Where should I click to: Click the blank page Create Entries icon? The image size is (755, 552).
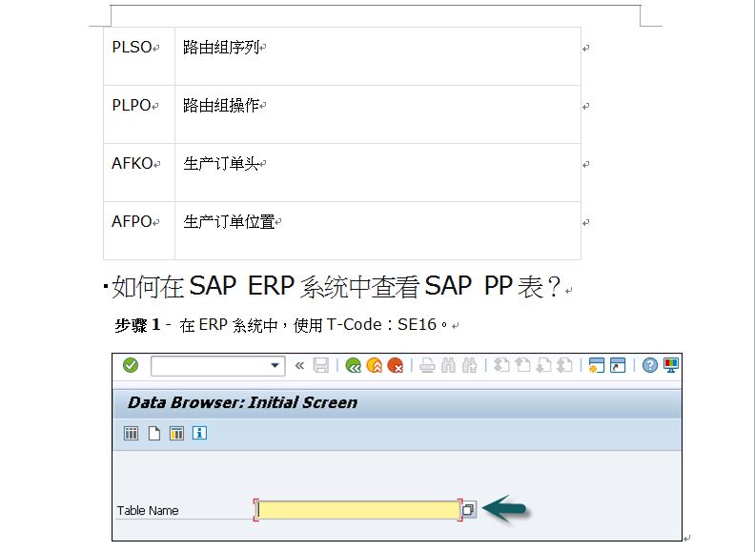pos(154,434)
